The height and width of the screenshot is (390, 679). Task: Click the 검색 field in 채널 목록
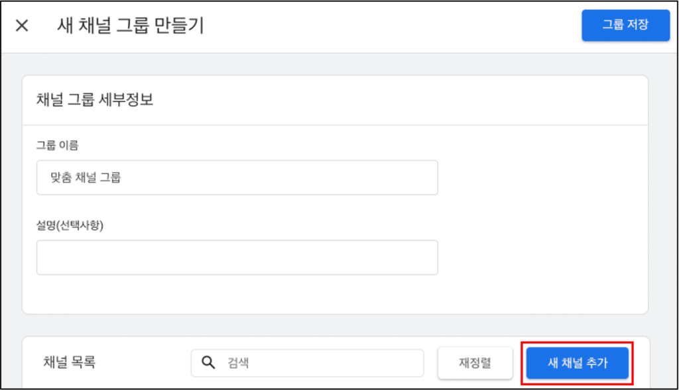point(307,363)
